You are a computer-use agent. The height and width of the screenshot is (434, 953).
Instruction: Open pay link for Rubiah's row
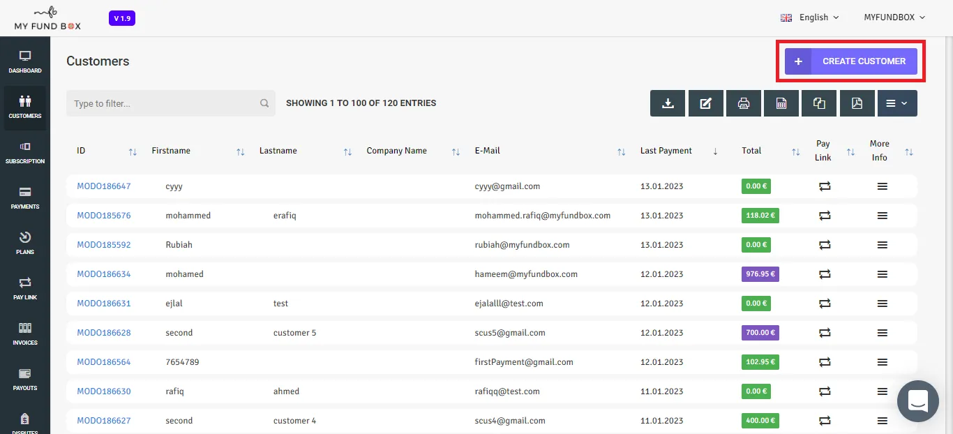tap(824, 245)
